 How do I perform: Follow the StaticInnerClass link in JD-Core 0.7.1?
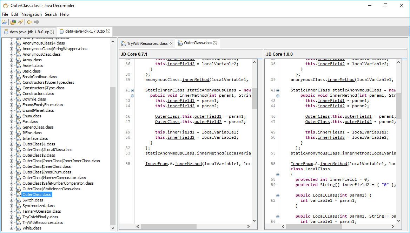pos(165,90)
